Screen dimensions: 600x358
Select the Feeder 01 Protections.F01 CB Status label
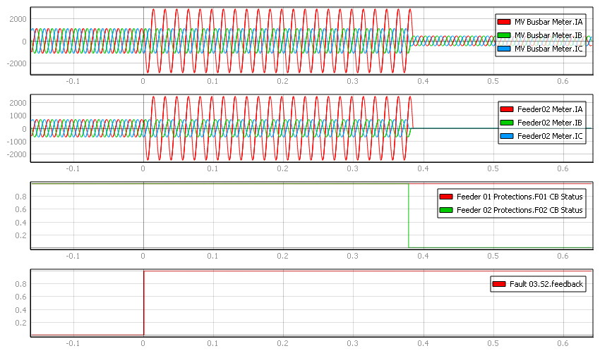click(x=520, y=197)
